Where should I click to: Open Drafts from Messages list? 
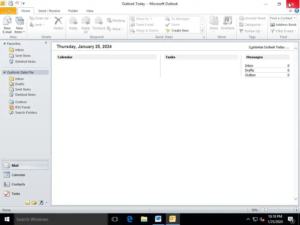tap(249, 70)
